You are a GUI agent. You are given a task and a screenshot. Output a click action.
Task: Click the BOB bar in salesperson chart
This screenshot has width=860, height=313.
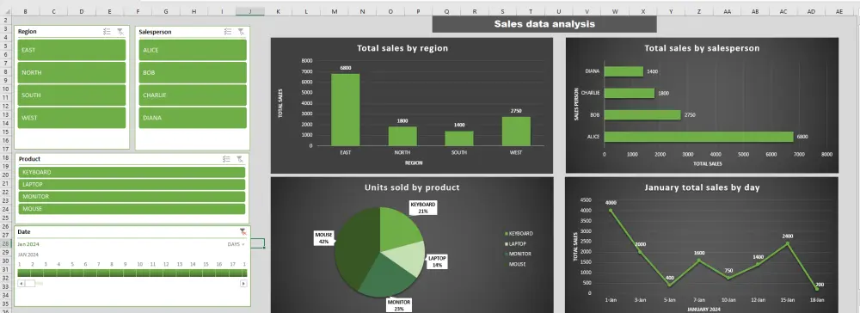(642, 115)
